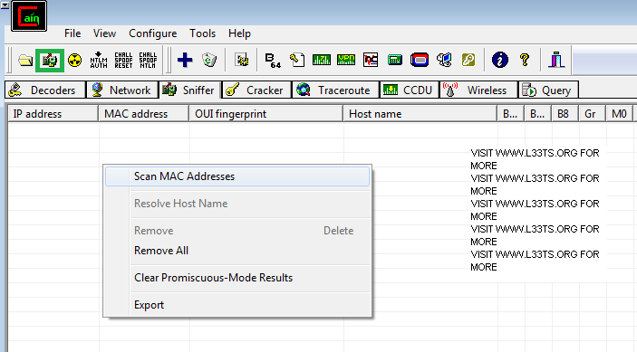Click the CHALL SPOOF RESET icon
This screenshot has width=637, height=352.
point(123,60)
